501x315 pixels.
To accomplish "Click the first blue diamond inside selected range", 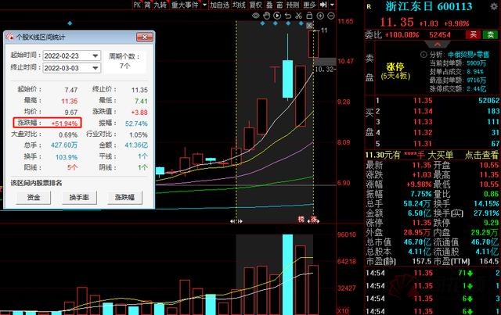I will point(263,23).
